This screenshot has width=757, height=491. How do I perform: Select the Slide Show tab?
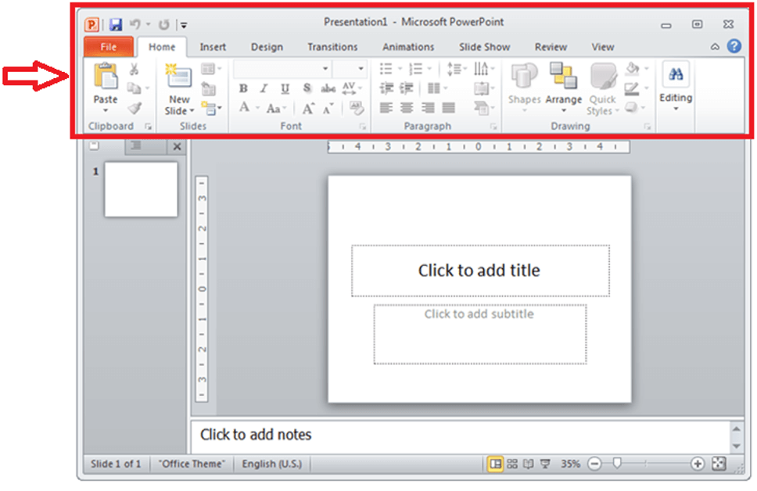[x=485, y=47]
